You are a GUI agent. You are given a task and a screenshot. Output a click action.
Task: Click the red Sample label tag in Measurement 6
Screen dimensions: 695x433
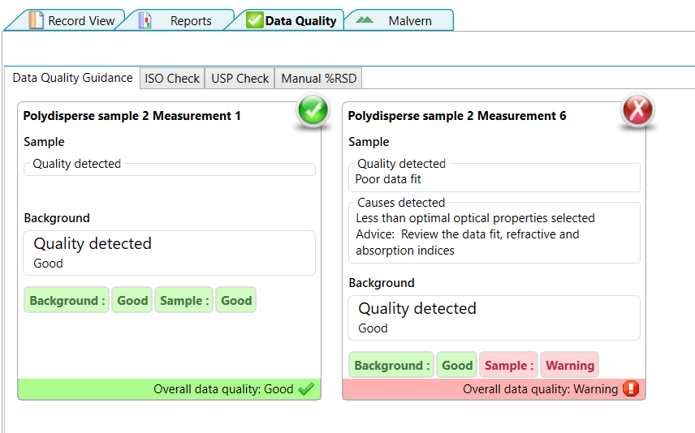tap(509, 365)
